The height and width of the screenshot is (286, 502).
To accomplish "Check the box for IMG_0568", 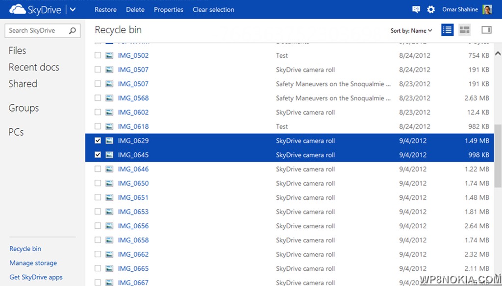I will tap(98, 98).
